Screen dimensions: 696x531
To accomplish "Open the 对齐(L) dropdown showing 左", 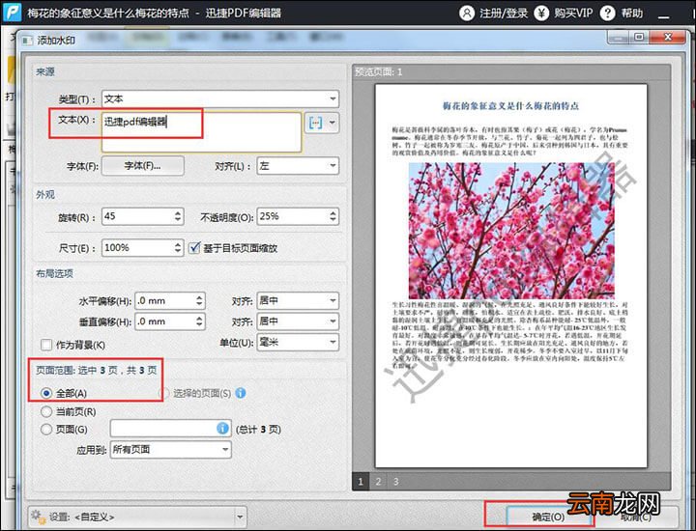I will click(x=298, y=166).
